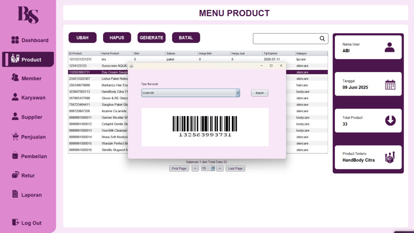Click the Supplier person icon
Viewport: 414px width, 233px height.
pos(15,116)
